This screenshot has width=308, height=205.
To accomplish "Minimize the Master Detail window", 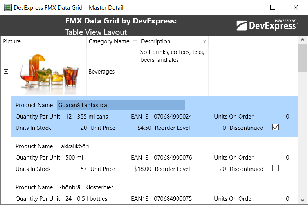I will tap(250, 7).
